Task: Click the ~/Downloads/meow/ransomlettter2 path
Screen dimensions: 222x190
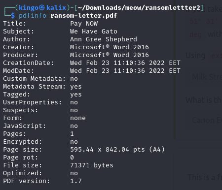Action: tap(139, 8)
